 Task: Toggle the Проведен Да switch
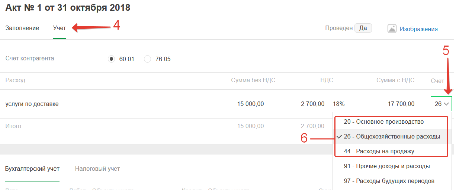(363, 28)
